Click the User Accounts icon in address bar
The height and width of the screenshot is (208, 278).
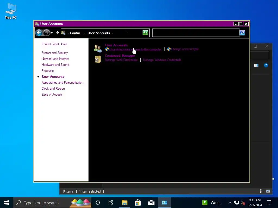click(63, 33)
